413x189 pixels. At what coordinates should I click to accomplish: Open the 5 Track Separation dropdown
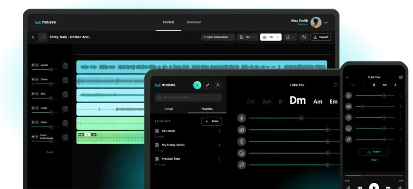[x=218, y=37]
